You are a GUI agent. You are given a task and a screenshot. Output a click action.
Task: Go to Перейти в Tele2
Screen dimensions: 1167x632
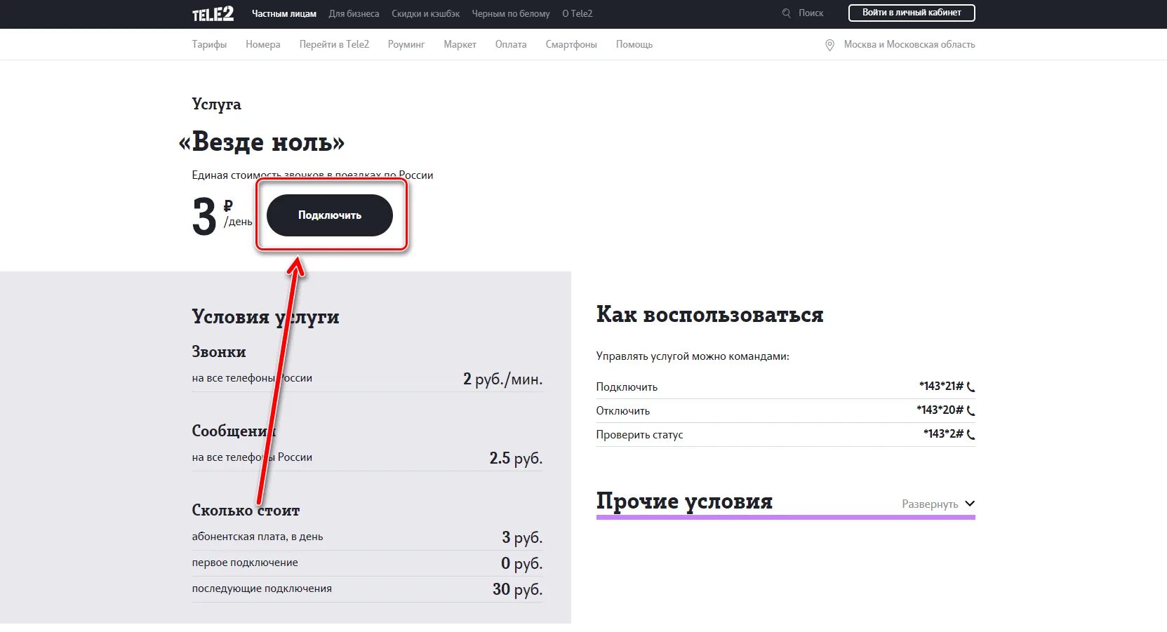[x=334, y=44]
